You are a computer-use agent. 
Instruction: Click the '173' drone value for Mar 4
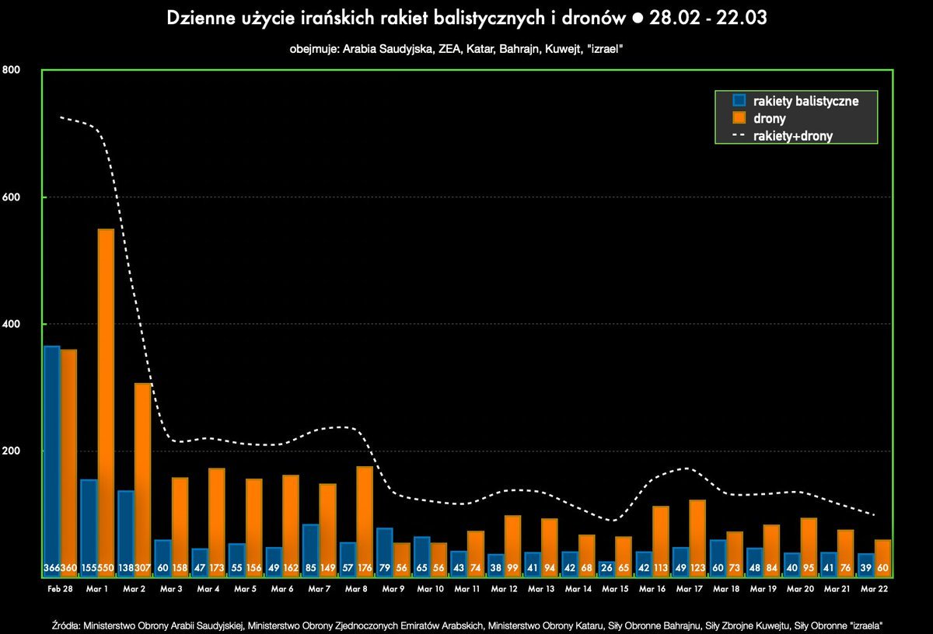217,569
